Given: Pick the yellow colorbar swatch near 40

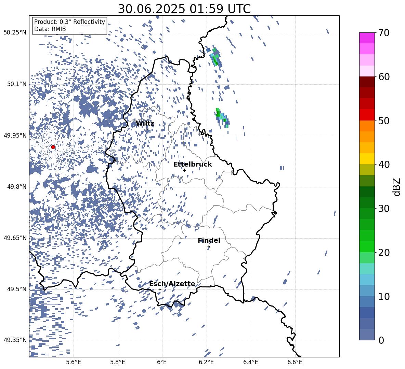Looking at the screenshot, I should point(367,159).
